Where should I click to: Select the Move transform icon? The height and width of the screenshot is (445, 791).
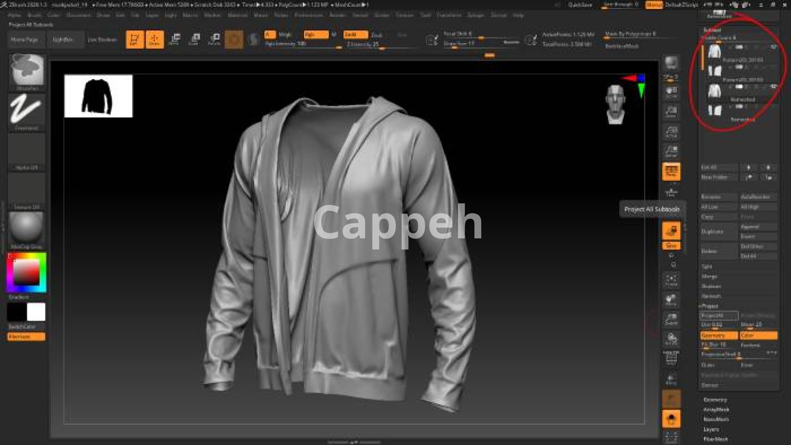tap(175, 40)
